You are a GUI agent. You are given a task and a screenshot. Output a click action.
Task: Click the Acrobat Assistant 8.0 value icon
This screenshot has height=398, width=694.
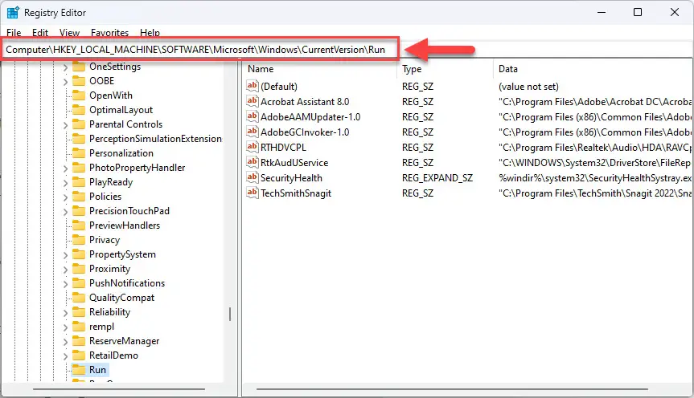click(x=253, y=101)
